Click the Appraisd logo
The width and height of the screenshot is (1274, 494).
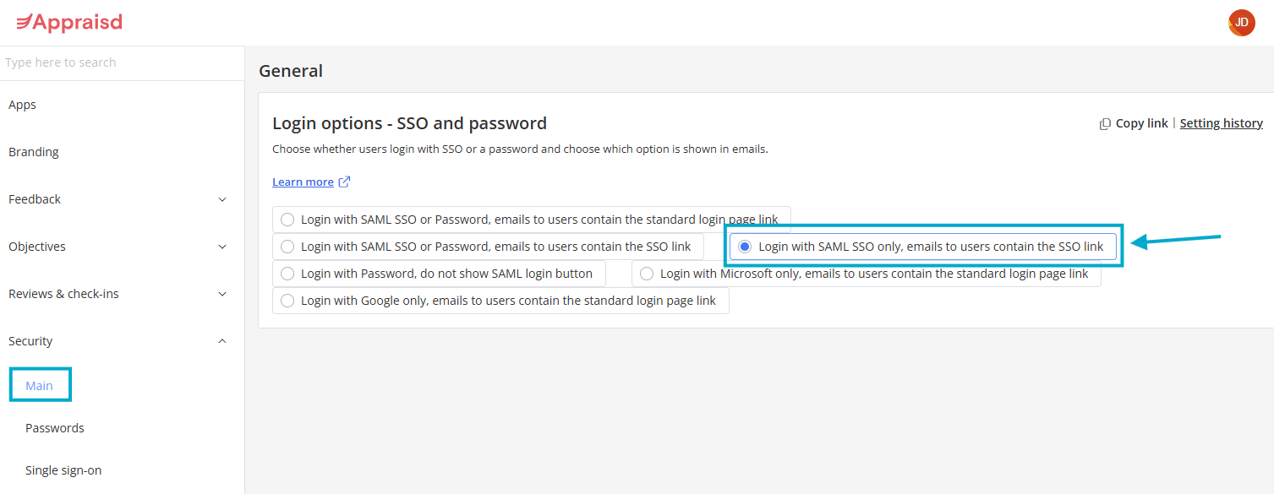[69, 23]
